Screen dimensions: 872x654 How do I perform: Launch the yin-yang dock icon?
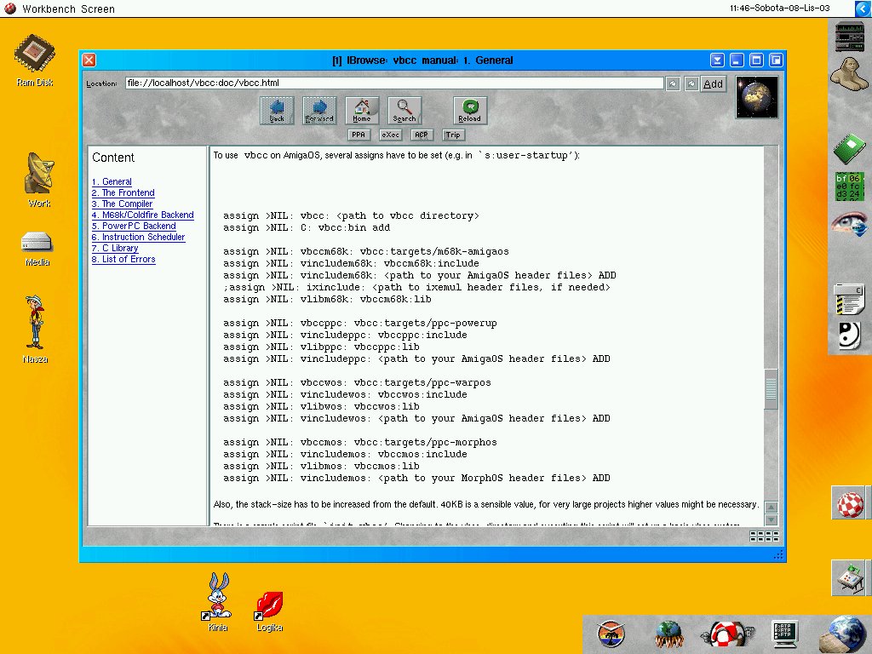pos(849,336)
